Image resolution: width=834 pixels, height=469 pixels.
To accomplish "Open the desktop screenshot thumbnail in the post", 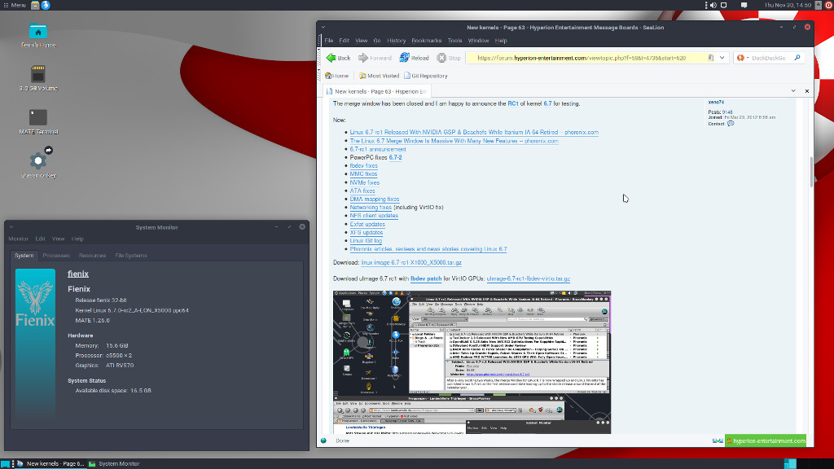I will click(x=472, y=362).
